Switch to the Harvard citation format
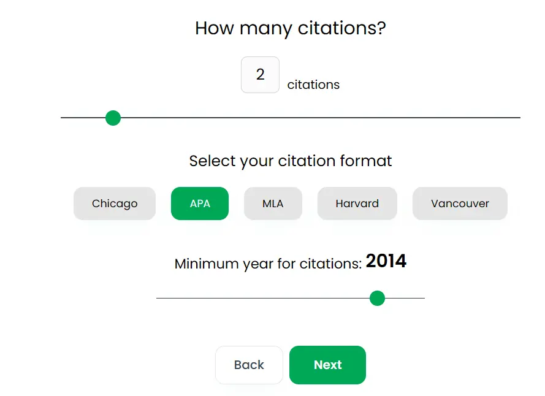The height and width of the screenshot is (396, 545). pos(357,204)
